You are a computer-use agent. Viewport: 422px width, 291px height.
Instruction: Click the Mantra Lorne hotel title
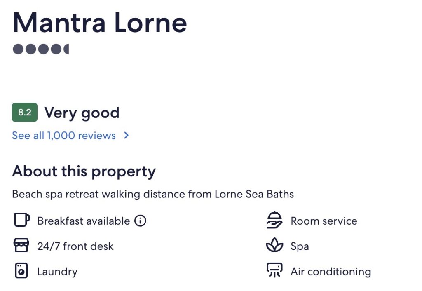[x=100, y=23]
